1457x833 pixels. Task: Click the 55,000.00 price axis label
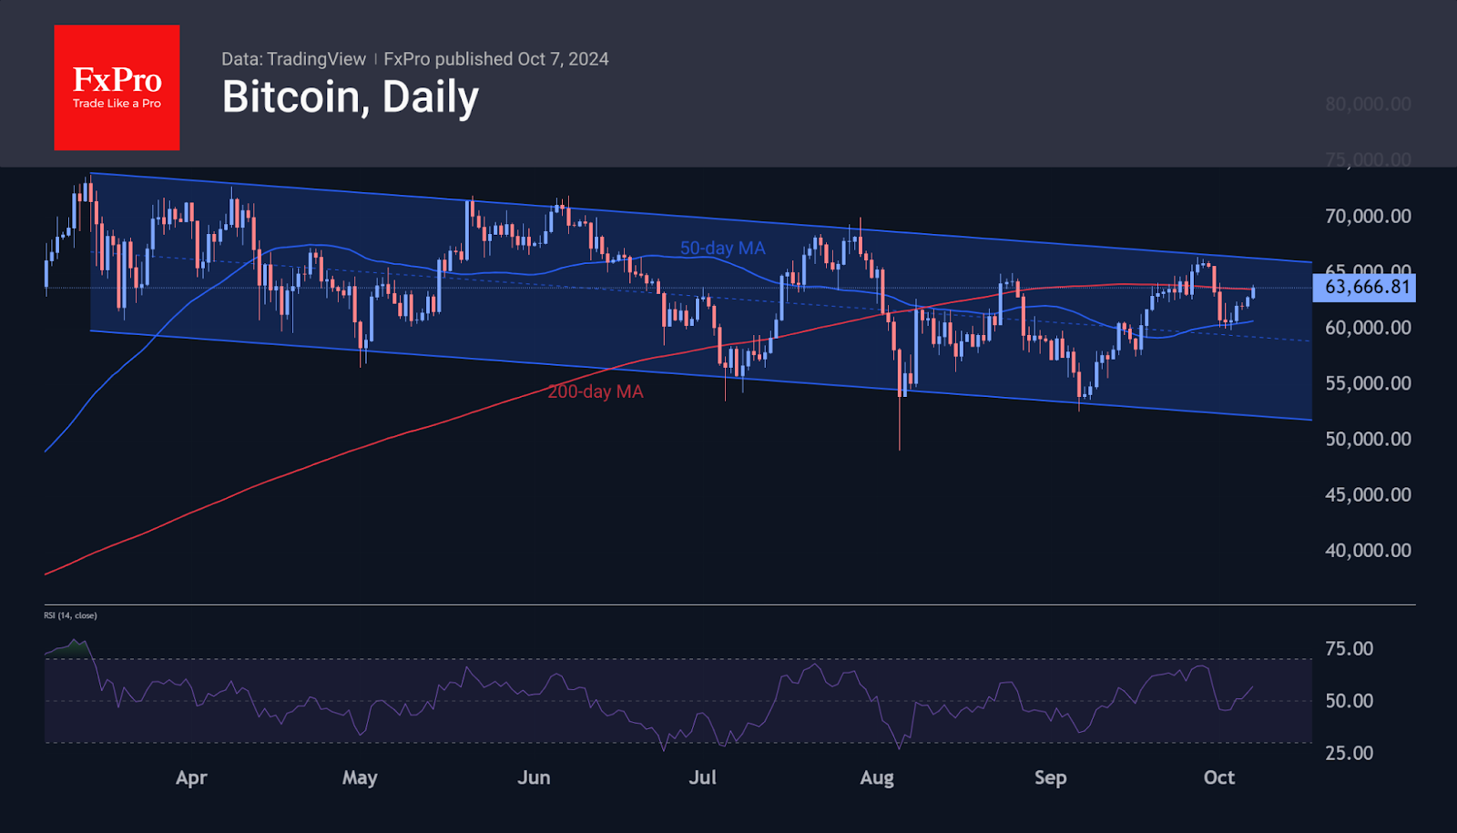pyautogui.click(x=1368, y=383)
